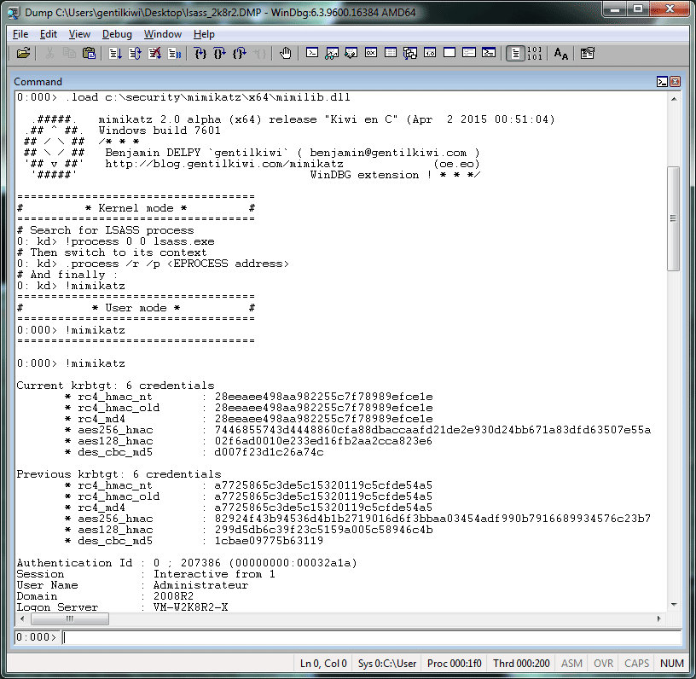Open the Processes and Threads window icon
This screenshot has height=679, width=696.
tap(469, 53)
